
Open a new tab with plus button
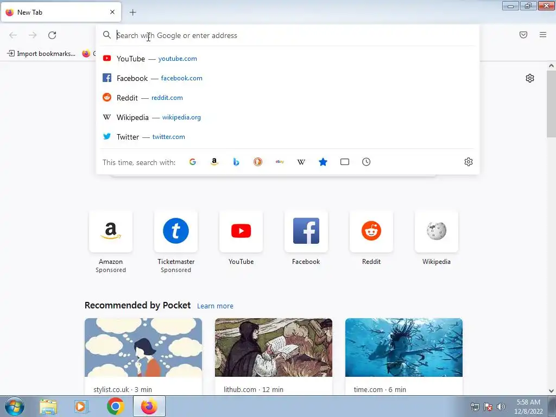(133, 12)
